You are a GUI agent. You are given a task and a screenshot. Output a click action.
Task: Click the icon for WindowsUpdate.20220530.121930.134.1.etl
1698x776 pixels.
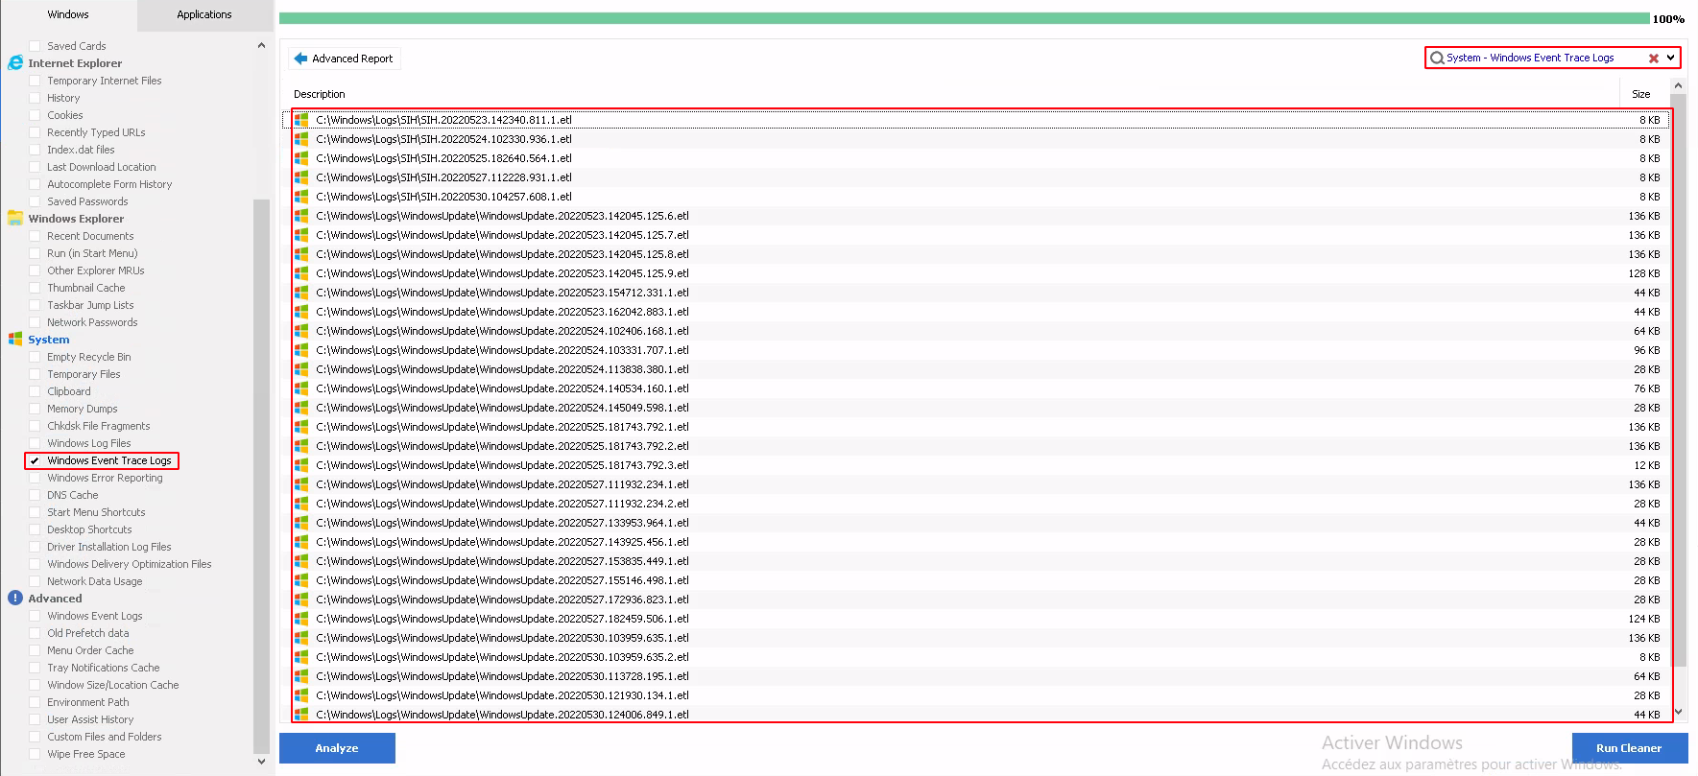tap(301, 695)
